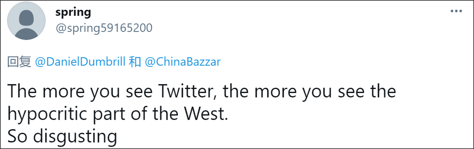Click the word "disgusting" in the tweet
This screenshot has width=474, height=149.
click(75, 136)
